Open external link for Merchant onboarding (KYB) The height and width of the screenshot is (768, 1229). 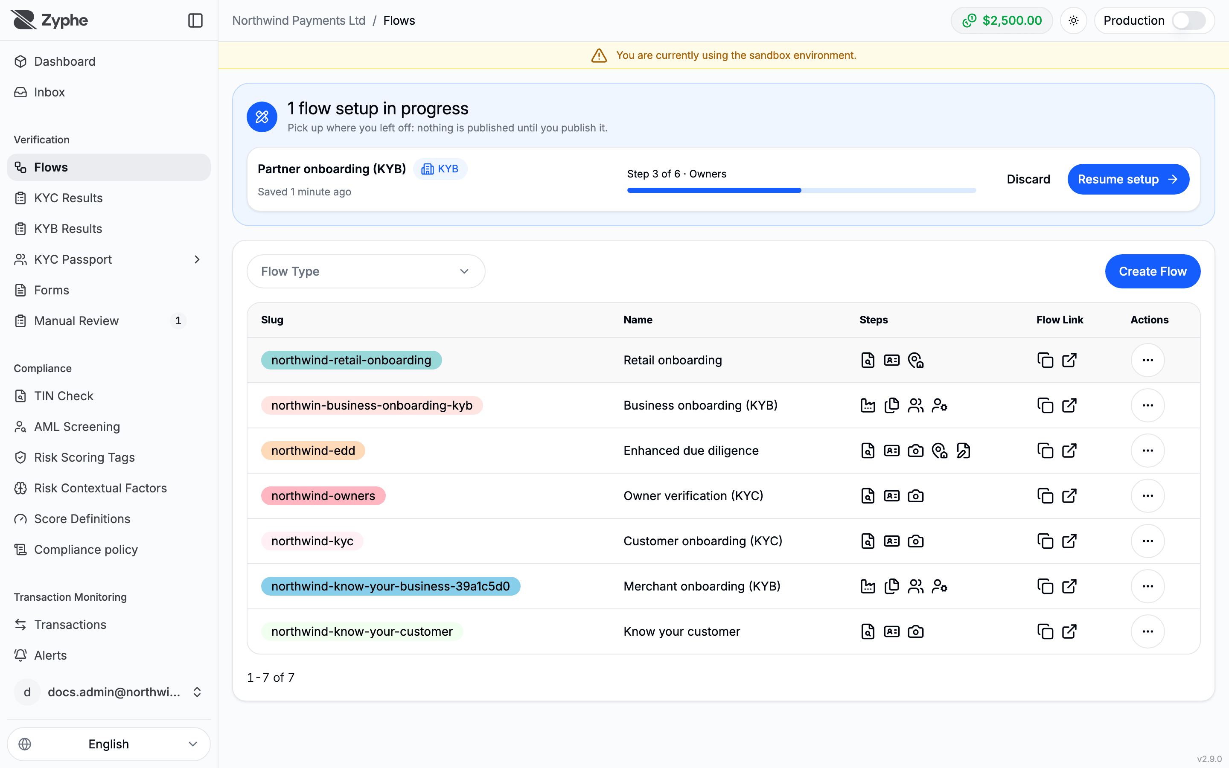[x=1069, y=586]
